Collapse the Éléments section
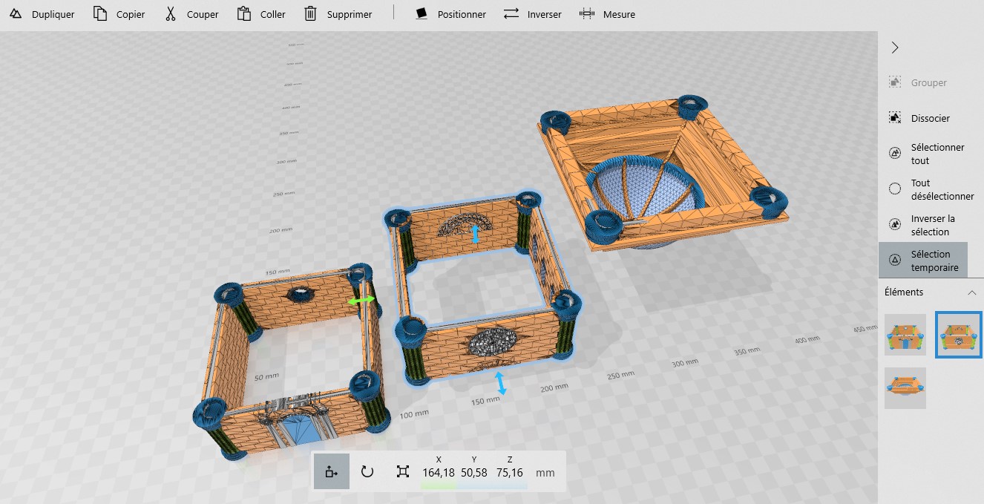The width and height of the screenshot is (984, 504). coord(971,292)
